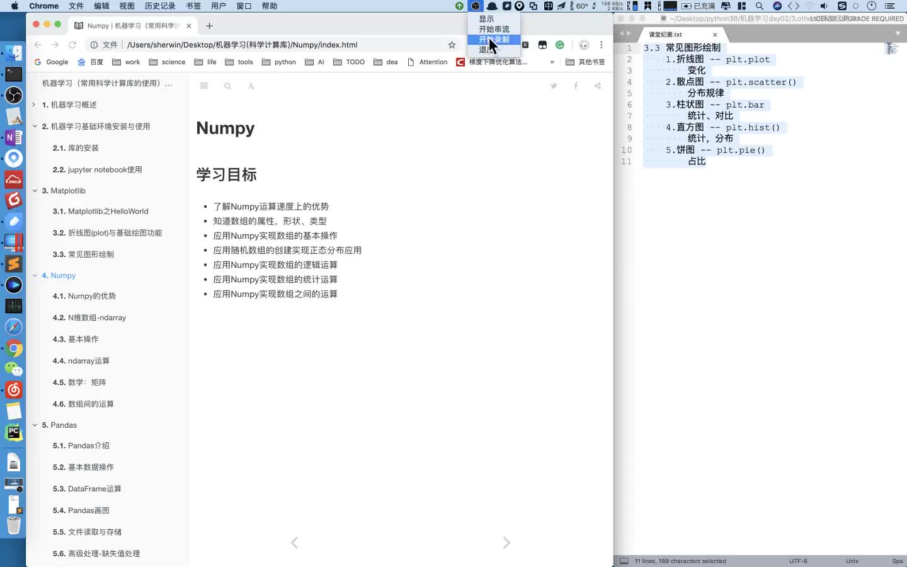Open the '4.1. Numpy的优势' section
907x567 pixels.
coord(84,296)
